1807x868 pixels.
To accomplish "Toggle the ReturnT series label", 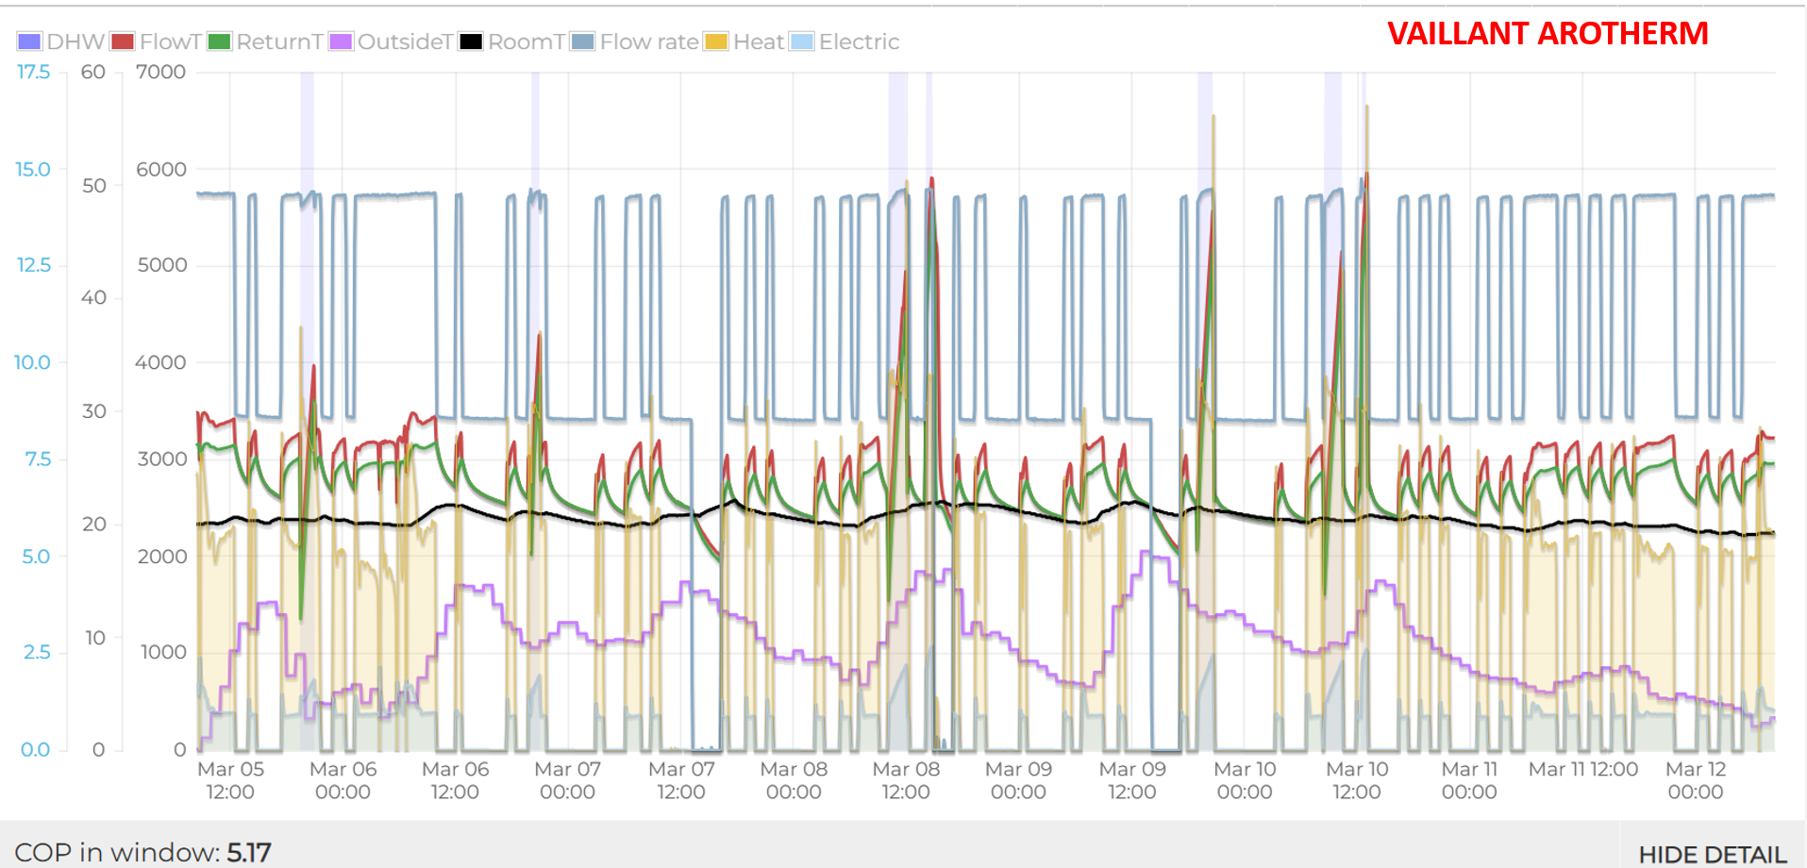I will point(280,42).
